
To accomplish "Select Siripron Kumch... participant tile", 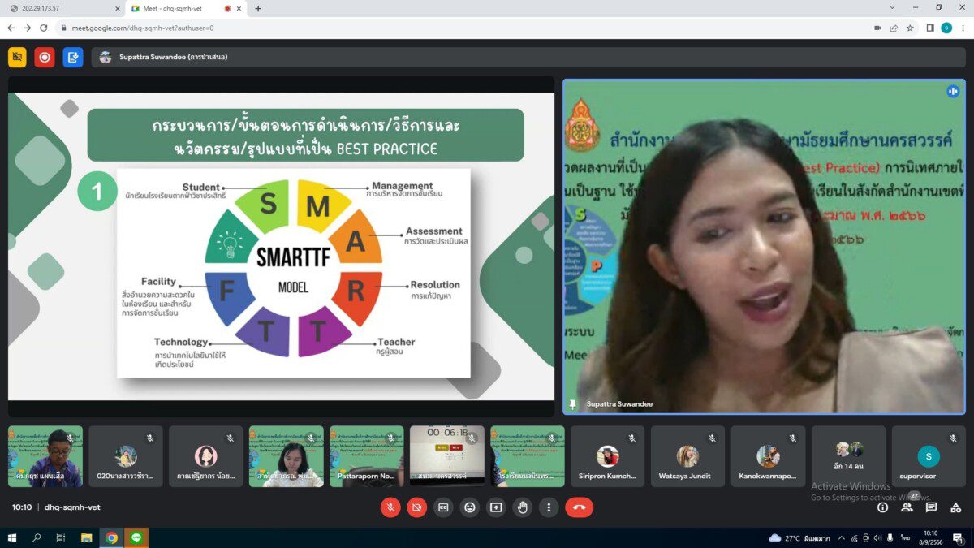I will (x=608, y=456).
